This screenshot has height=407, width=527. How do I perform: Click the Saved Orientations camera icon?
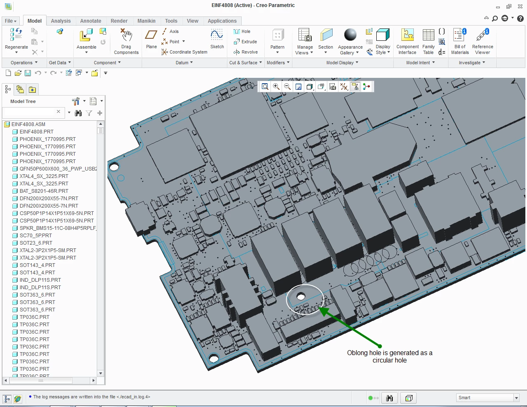tap(333, 87)
